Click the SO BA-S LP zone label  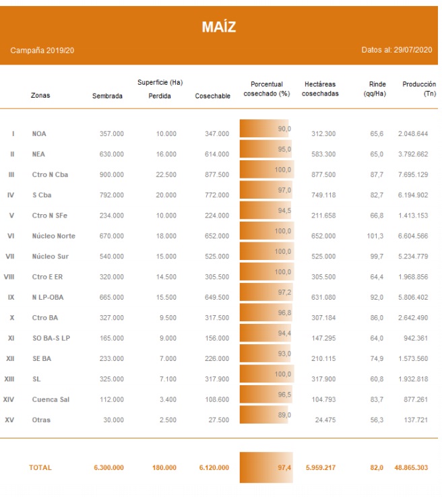point(51,338)
